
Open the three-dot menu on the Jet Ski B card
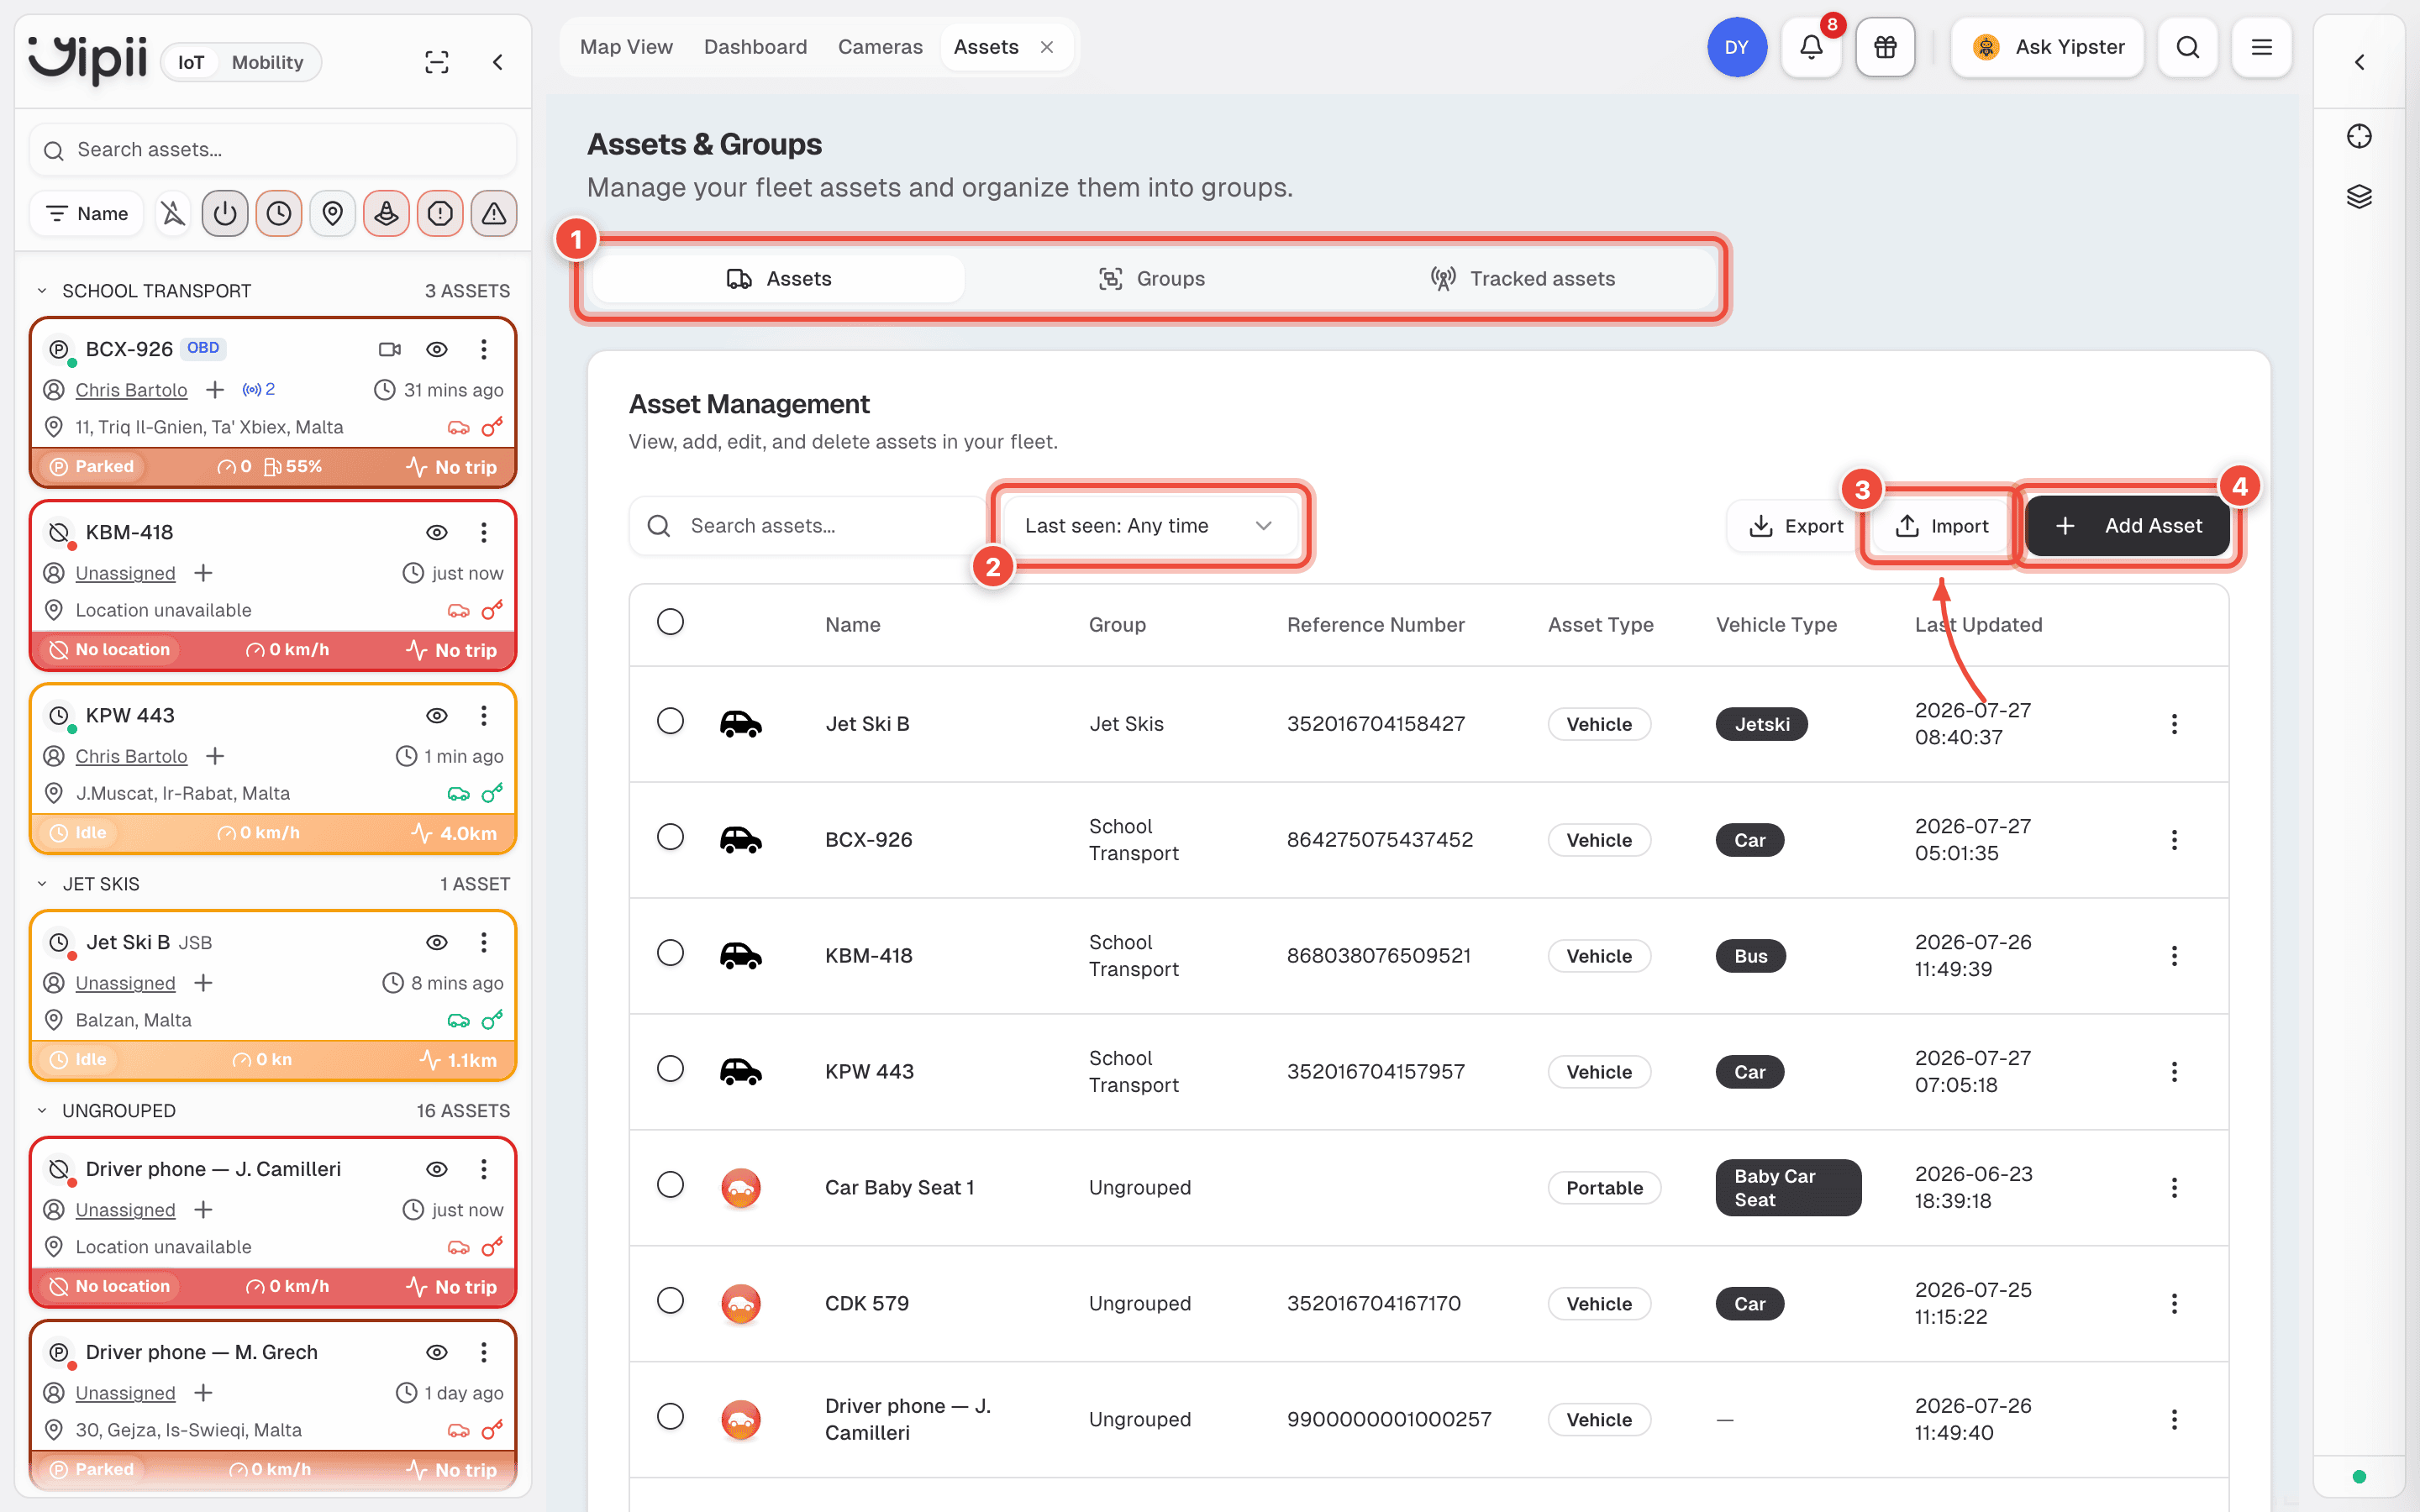[484, 942]
